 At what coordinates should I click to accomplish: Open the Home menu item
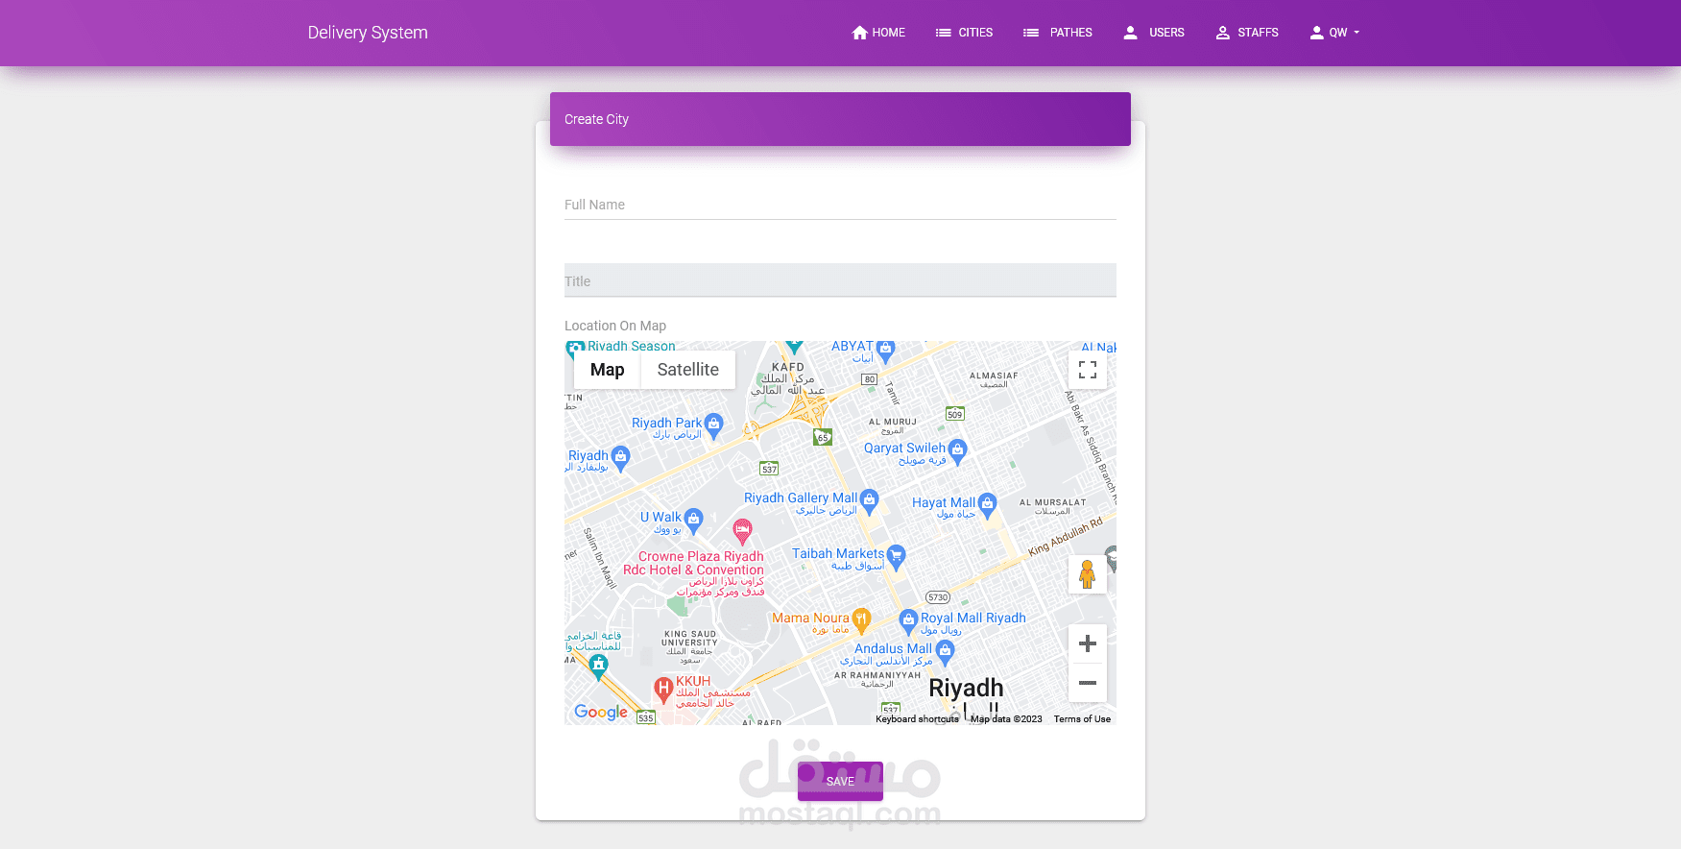tap(878, 33)
